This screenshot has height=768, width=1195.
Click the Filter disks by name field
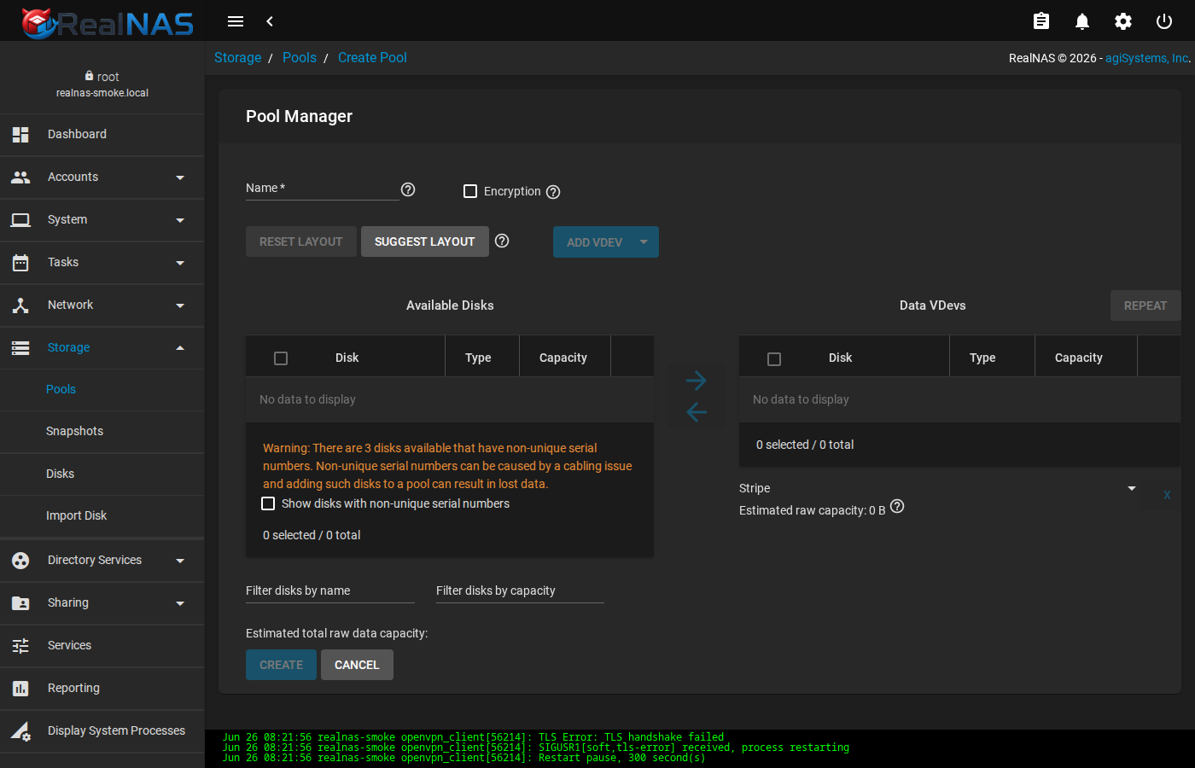(x=329, y=591)
